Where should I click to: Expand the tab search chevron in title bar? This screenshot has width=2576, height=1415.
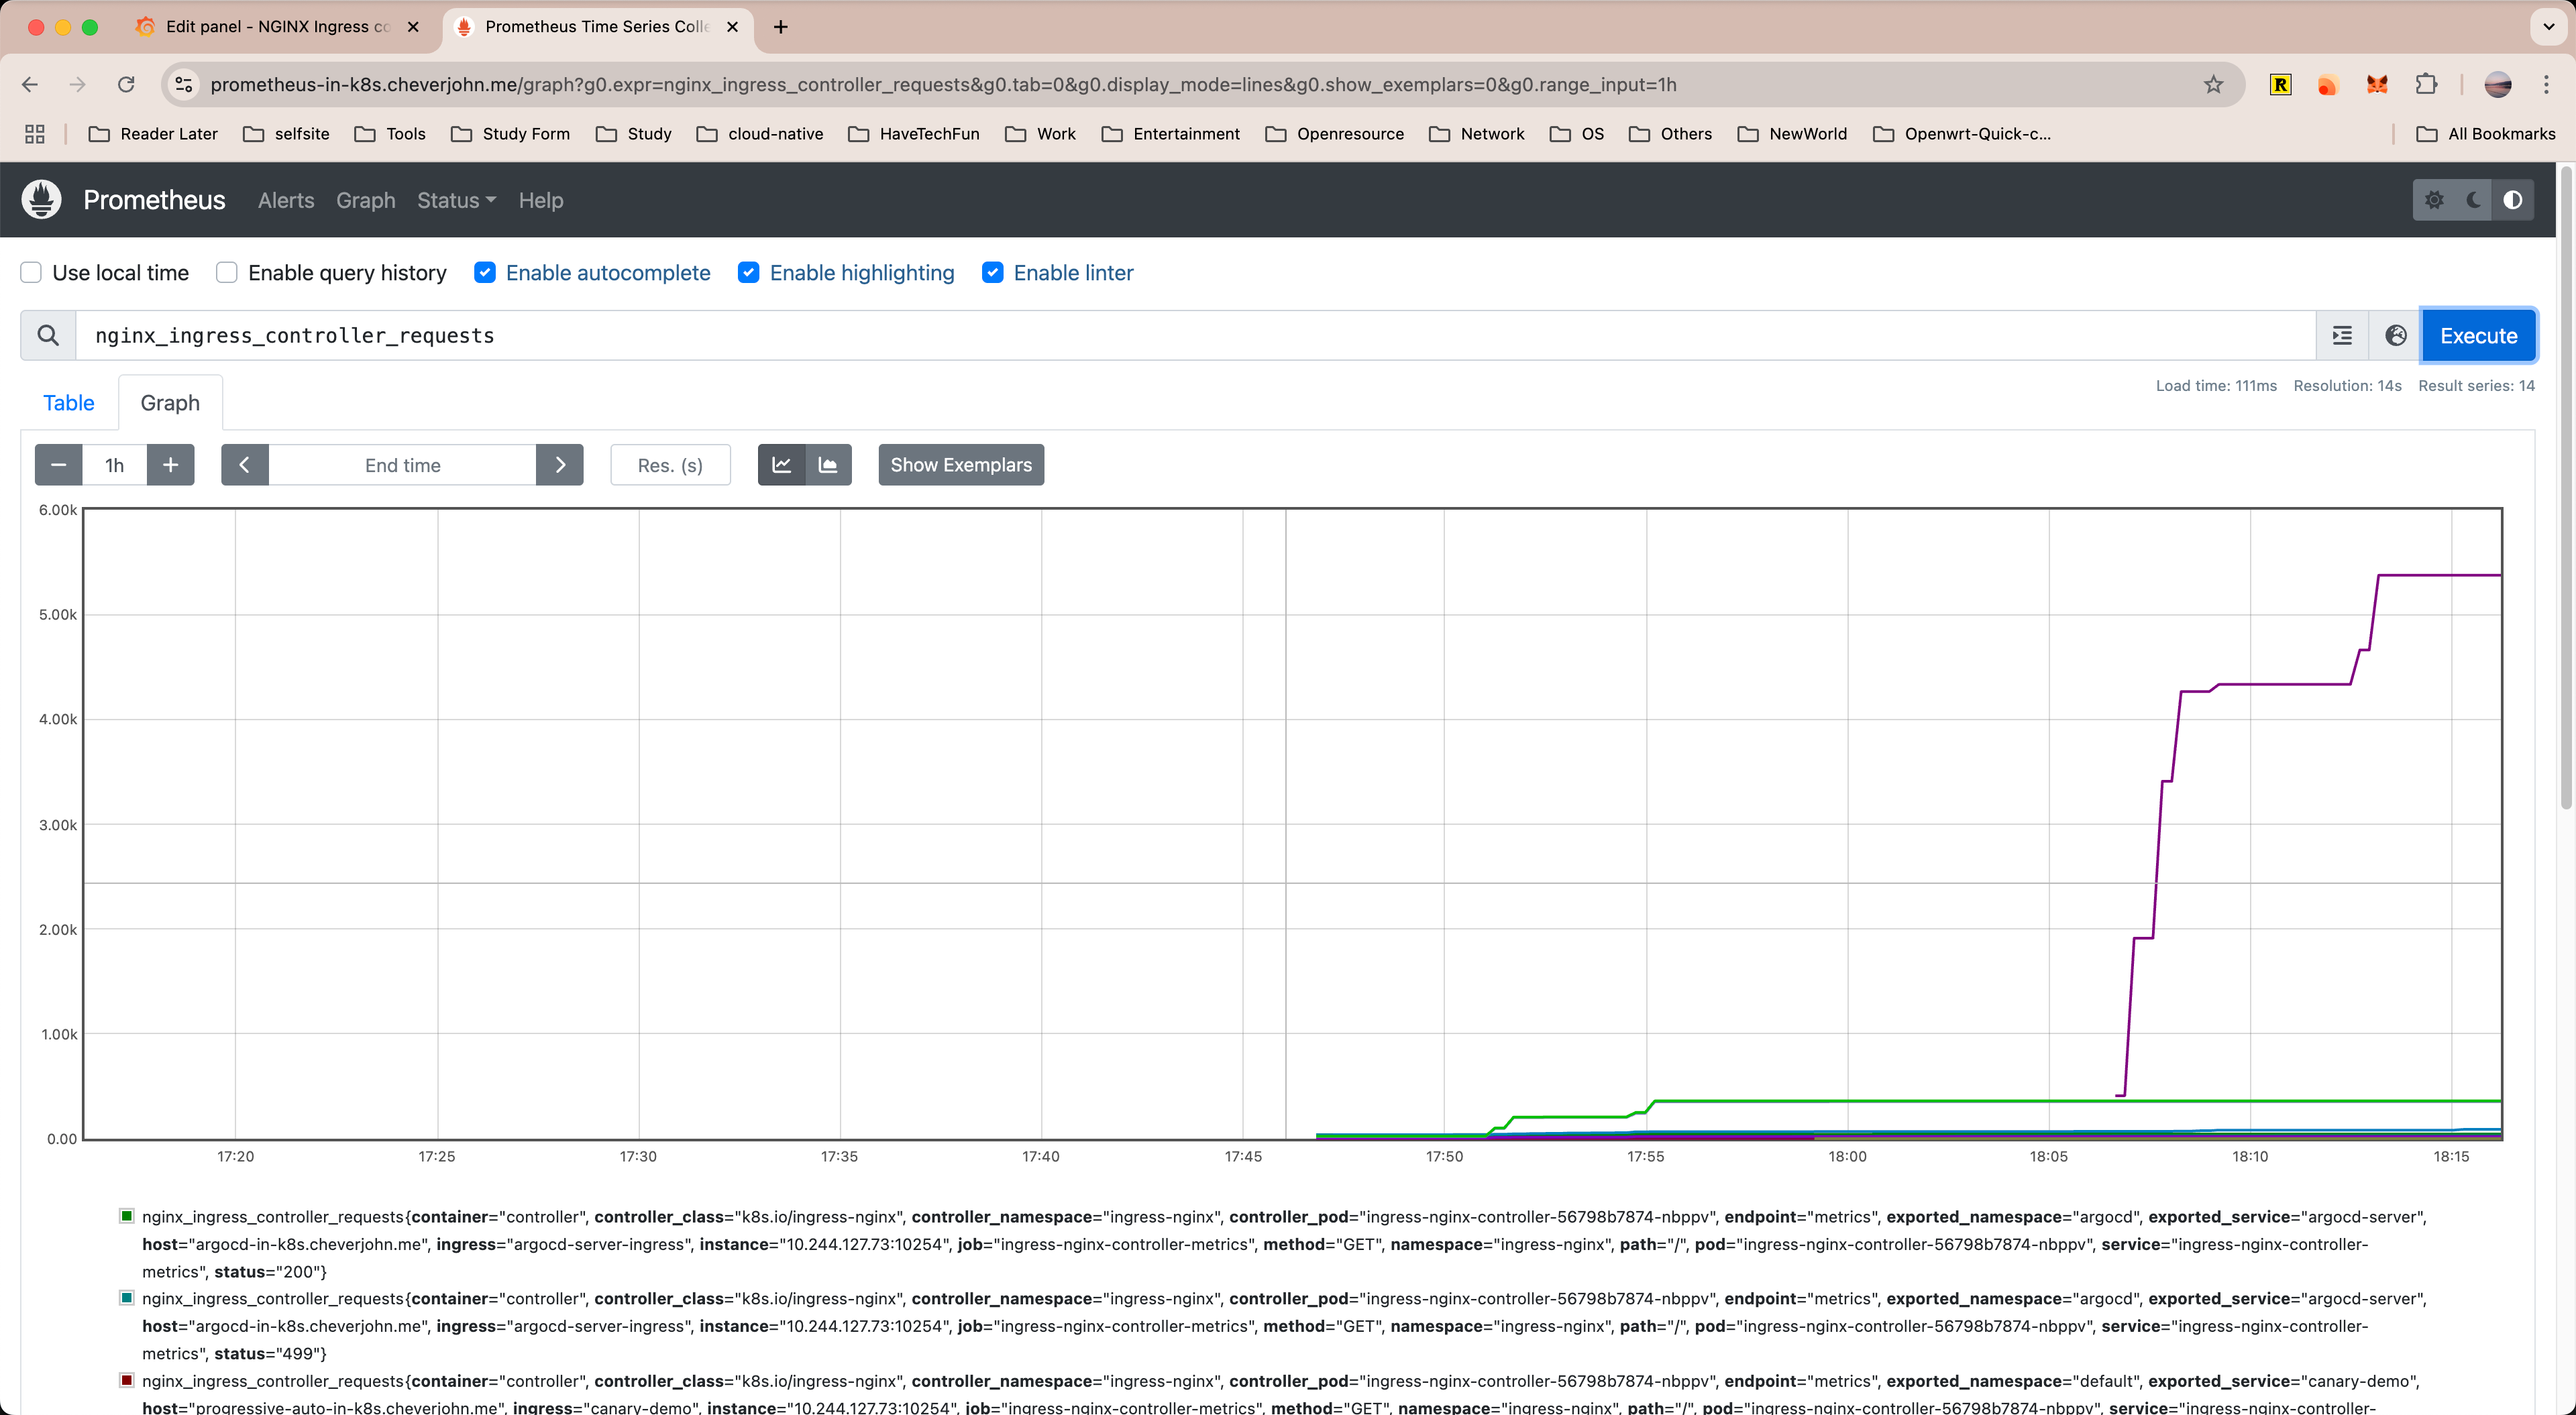point(2549,27)
